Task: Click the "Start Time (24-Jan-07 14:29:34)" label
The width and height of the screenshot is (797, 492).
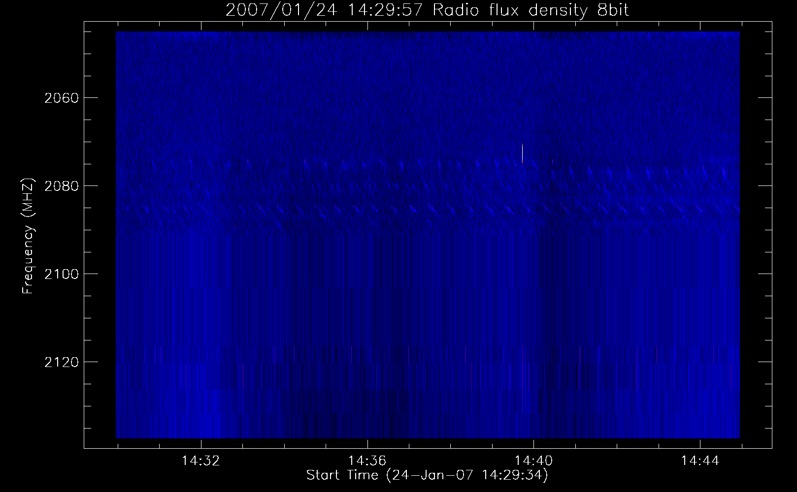Action: (x=427, y=476)
